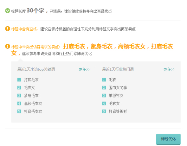Select keyword 紧身毛衣 in visitor list
The width and height of the screenshot is (187, 146).
tap(31, 96)
